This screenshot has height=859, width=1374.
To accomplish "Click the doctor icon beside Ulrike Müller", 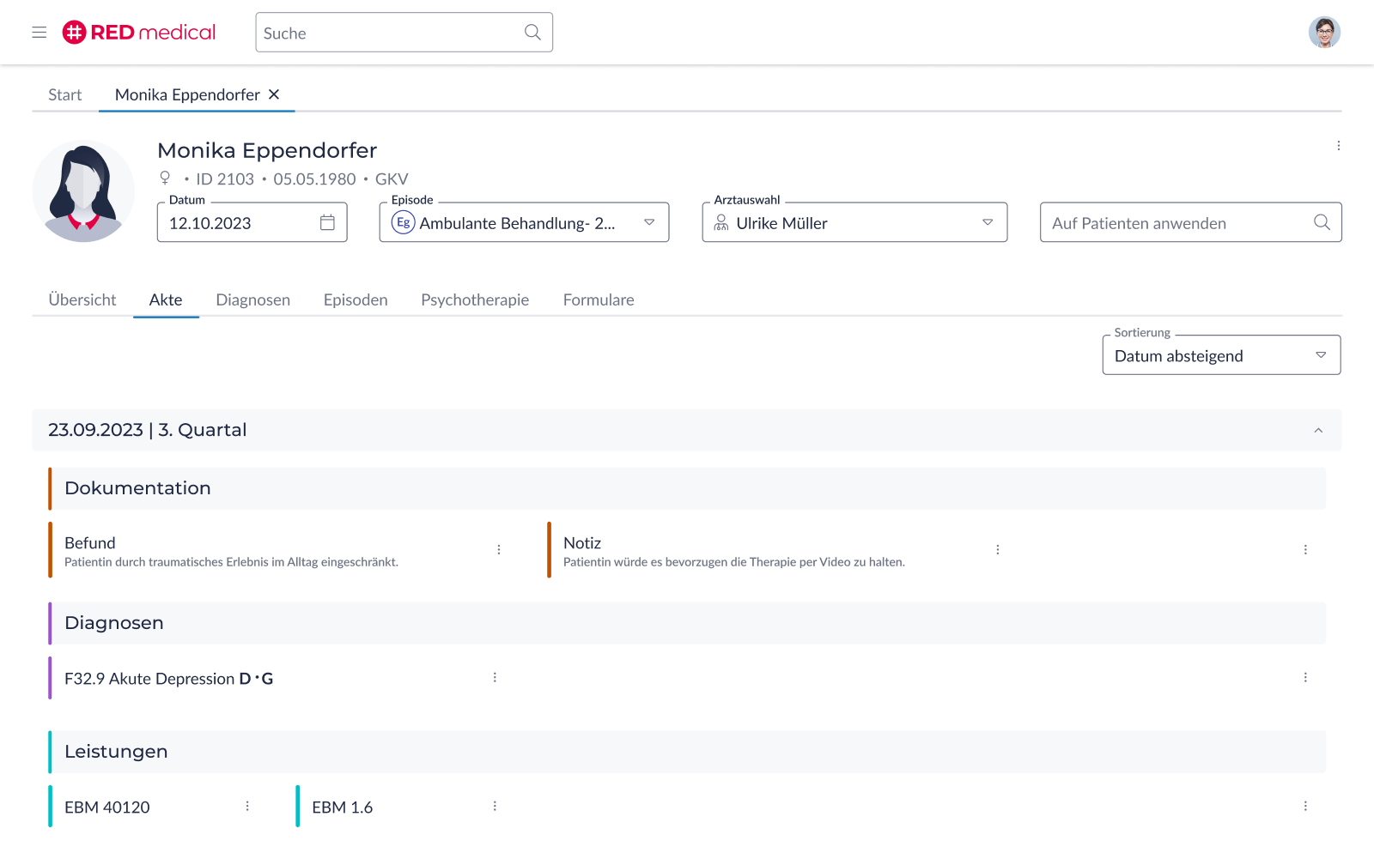I will coord(721,223).
